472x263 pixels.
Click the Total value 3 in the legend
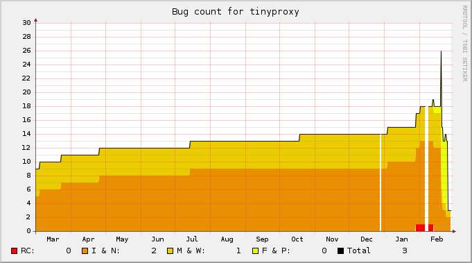tap(405, 251)
